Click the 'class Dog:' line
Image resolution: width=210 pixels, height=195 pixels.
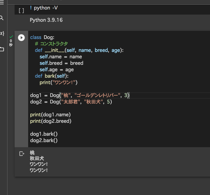42,37
